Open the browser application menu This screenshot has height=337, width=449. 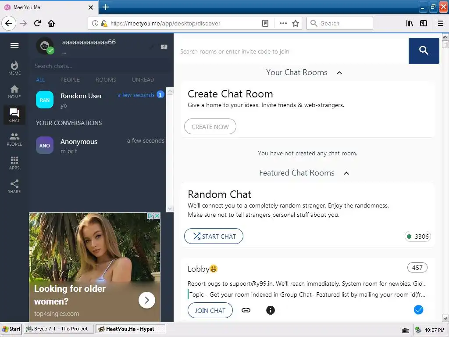pos(440,23)
